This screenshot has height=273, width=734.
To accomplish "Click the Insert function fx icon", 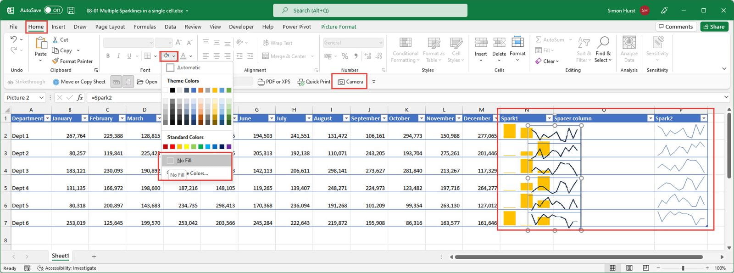I will coord(80,97).
